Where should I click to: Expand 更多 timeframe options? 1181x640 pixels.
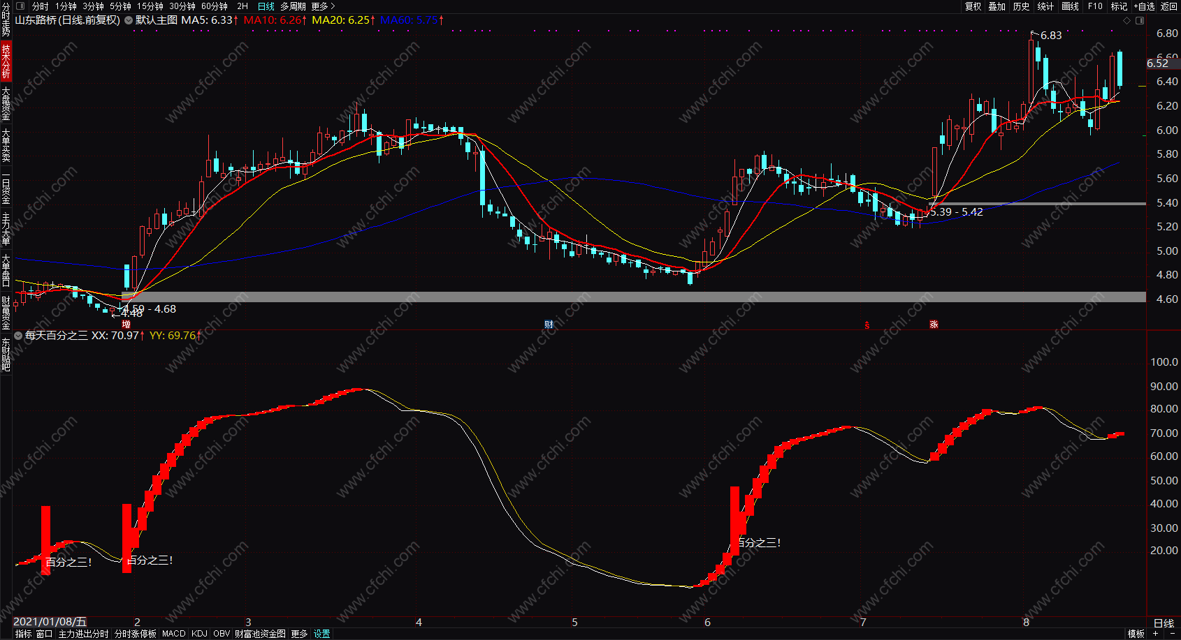pos(323,6)
